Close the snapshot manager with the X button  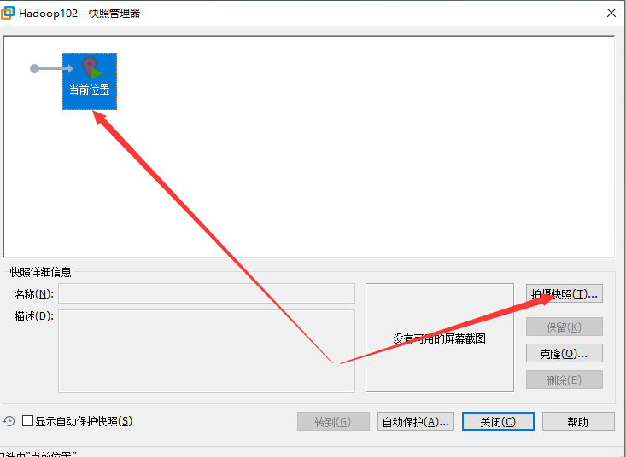click(611, 13)
